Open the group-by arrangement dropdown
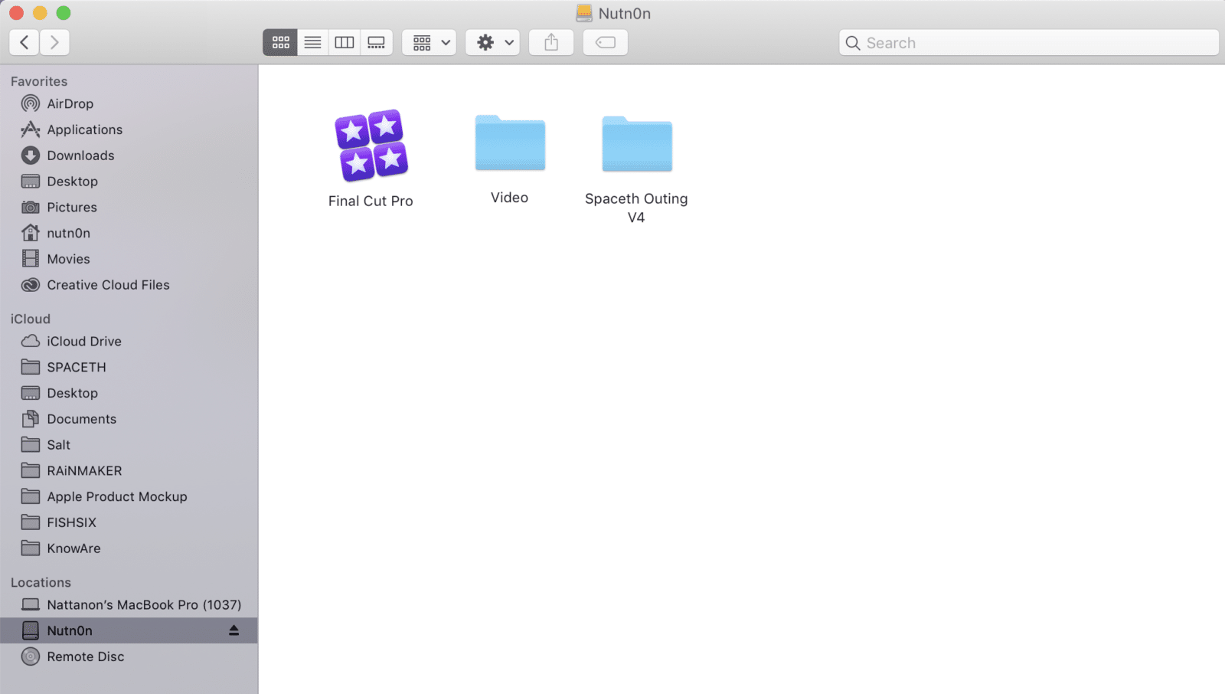The height and width of the screenshot is (694, 1225). (430, 43)
